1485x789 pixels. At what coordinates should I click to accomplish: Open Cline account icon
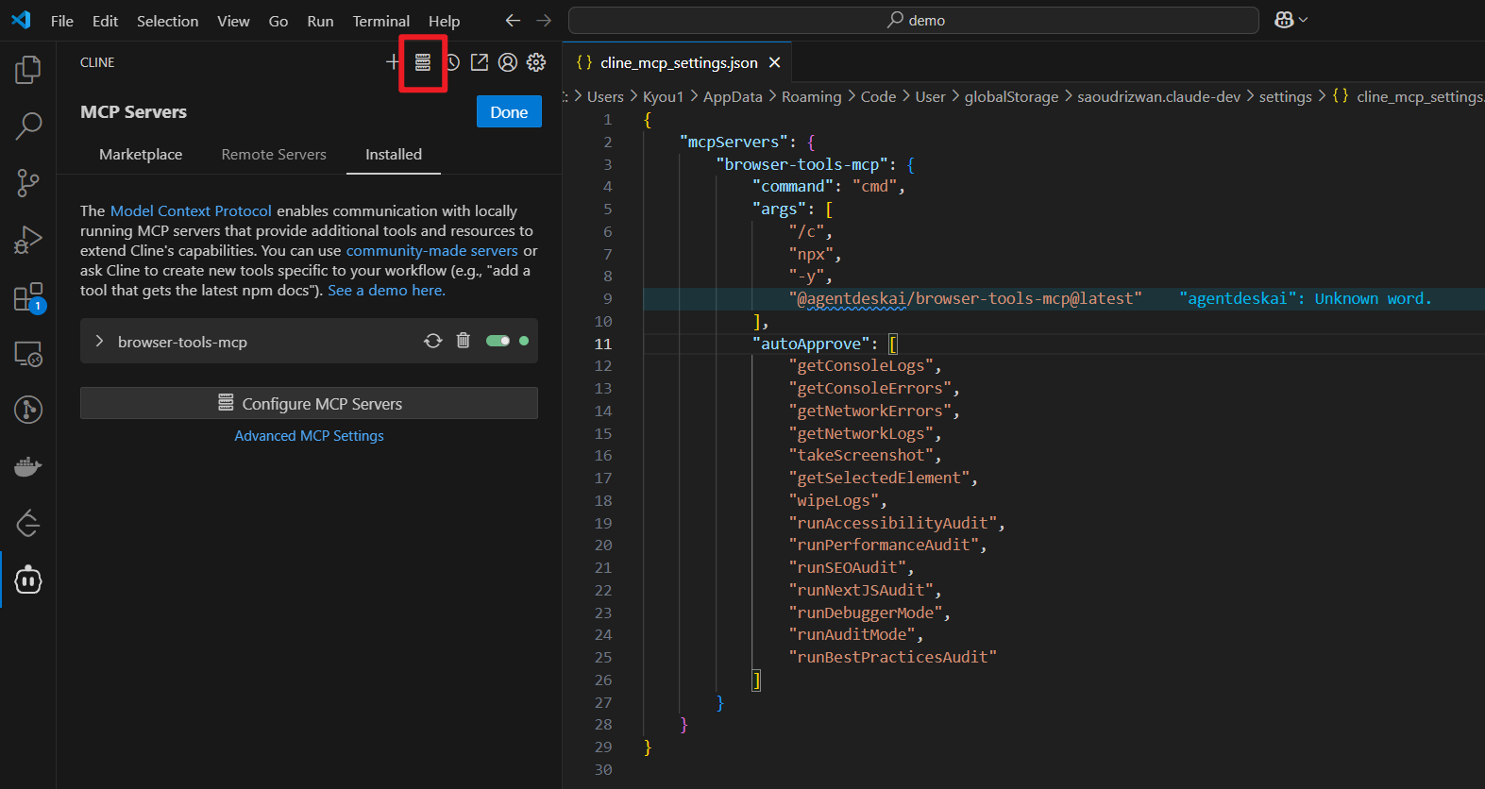[x=508, y=62]
